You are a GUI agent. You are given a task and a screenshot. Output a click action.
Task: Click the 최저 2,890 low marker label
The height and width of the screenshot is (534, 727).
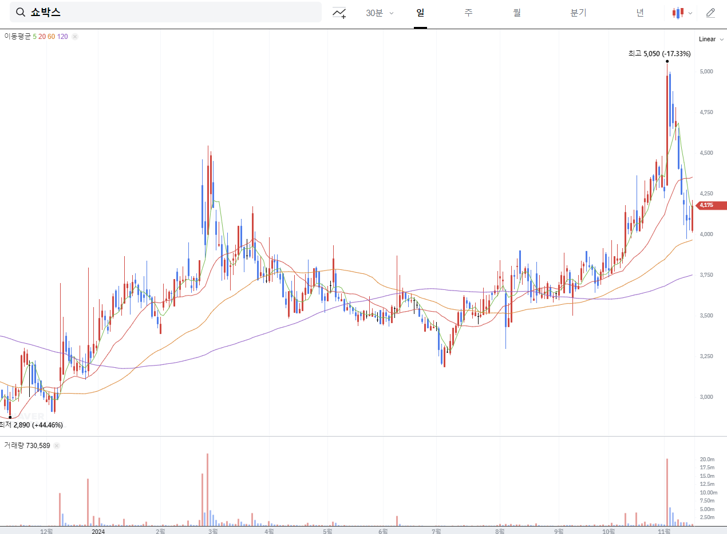click(x=31, y=425)
